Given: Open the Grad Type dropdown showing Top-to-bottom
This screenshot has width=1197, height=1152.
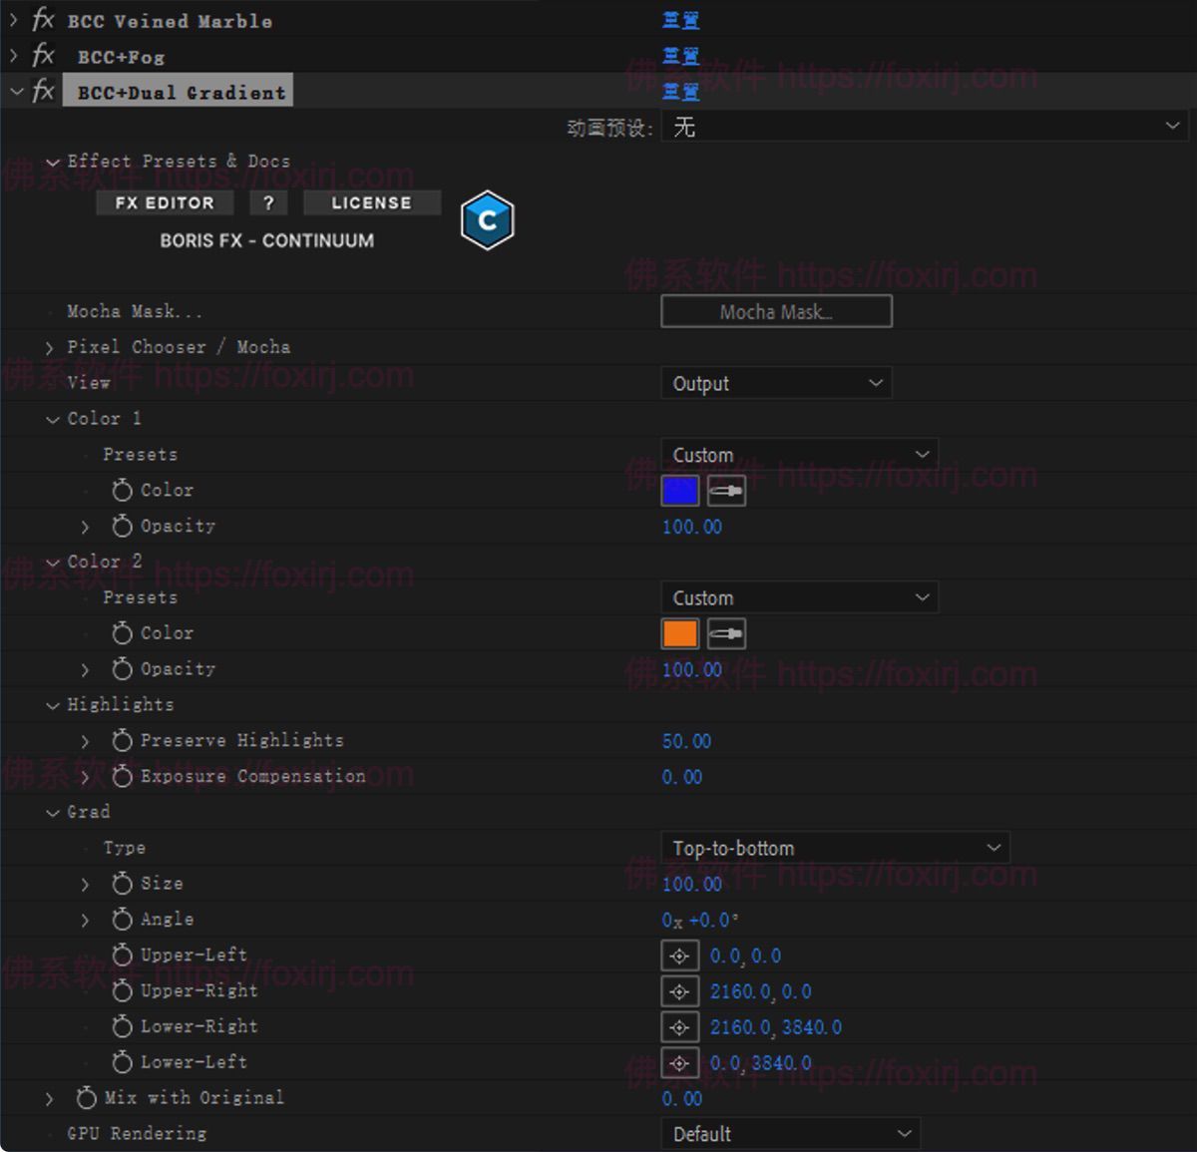Looking at the screenshot, I should [x=836, y=847].
